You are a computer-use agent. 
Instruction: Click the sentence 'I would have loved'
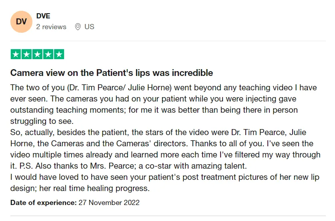[165, 183]
